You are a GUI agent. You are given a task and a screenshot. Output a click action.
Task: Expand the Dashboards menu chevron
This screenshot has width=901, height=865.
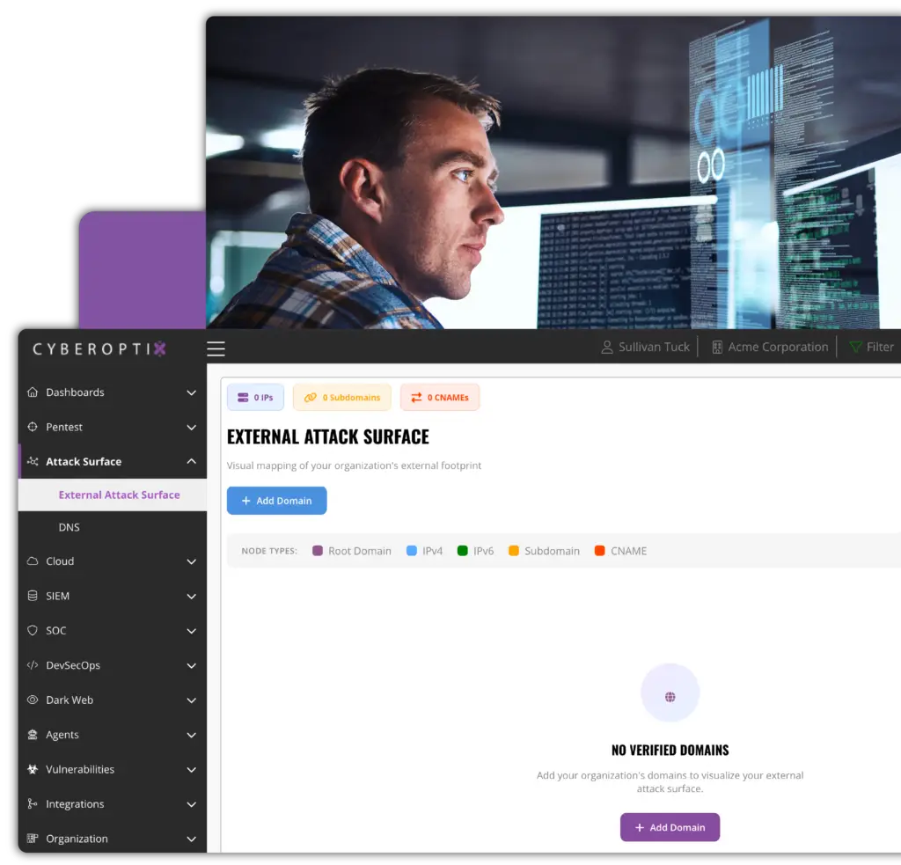click(192, 393)
